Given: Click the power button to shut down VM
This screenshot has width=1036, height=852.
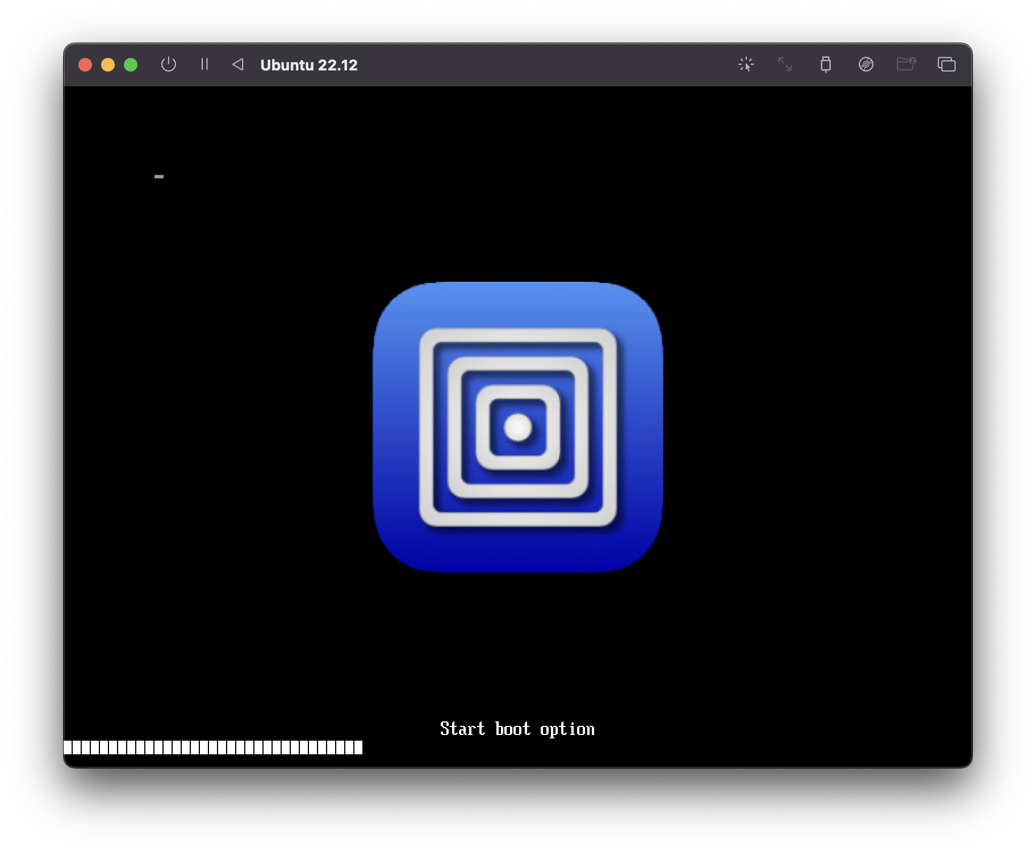Looking at the screenshot, I should [x=168, y=64].
